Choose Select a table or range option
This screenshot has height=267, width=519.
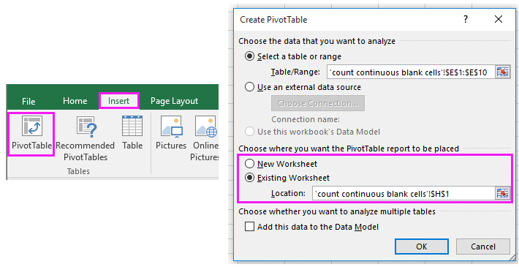coord(293,56)
